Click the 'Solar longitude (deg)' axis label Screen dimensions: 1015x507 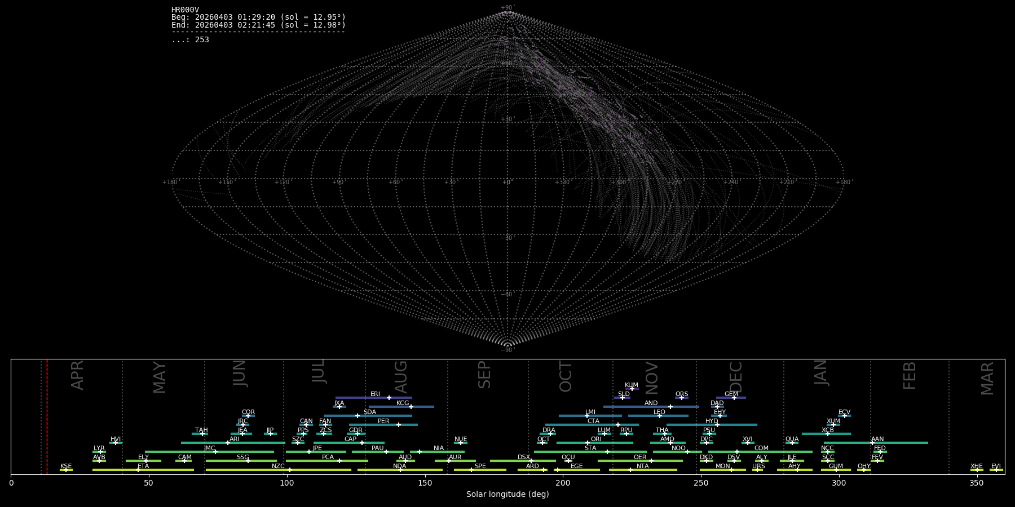507,494
